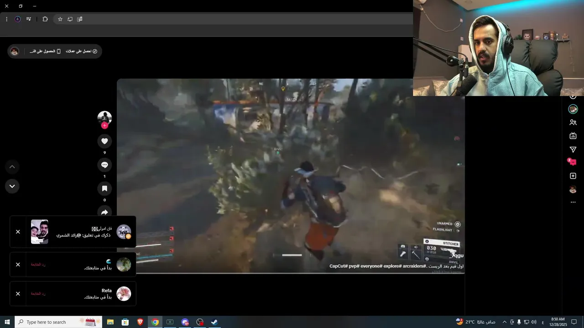Screen dimensions: 584x328
Task: Click translate icon in address bar
Action: click(x=80, y=19)
